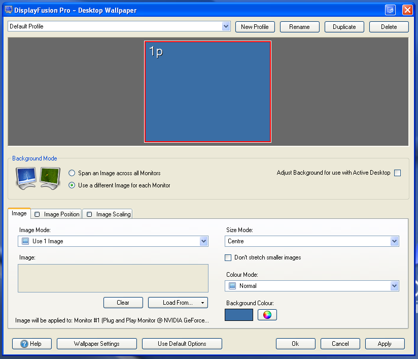Apply the wallpaper settings
The height and width of the screenshot is (359, 418).
[x=385, y=344]
